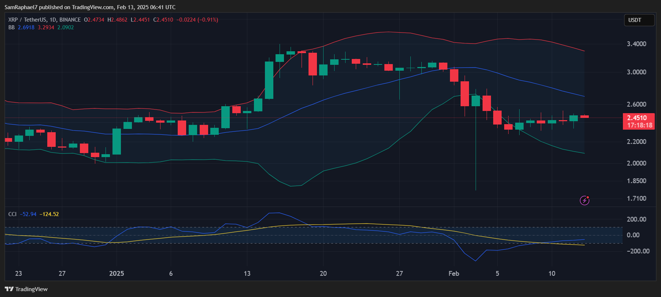Click the BB upper band value 3.2934
This screenshot has width=661, height=297.
click(46, 27)
